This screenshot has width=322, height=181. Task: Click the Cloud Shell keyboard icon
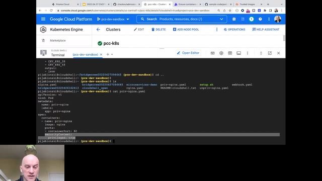[x=212, y=53]
